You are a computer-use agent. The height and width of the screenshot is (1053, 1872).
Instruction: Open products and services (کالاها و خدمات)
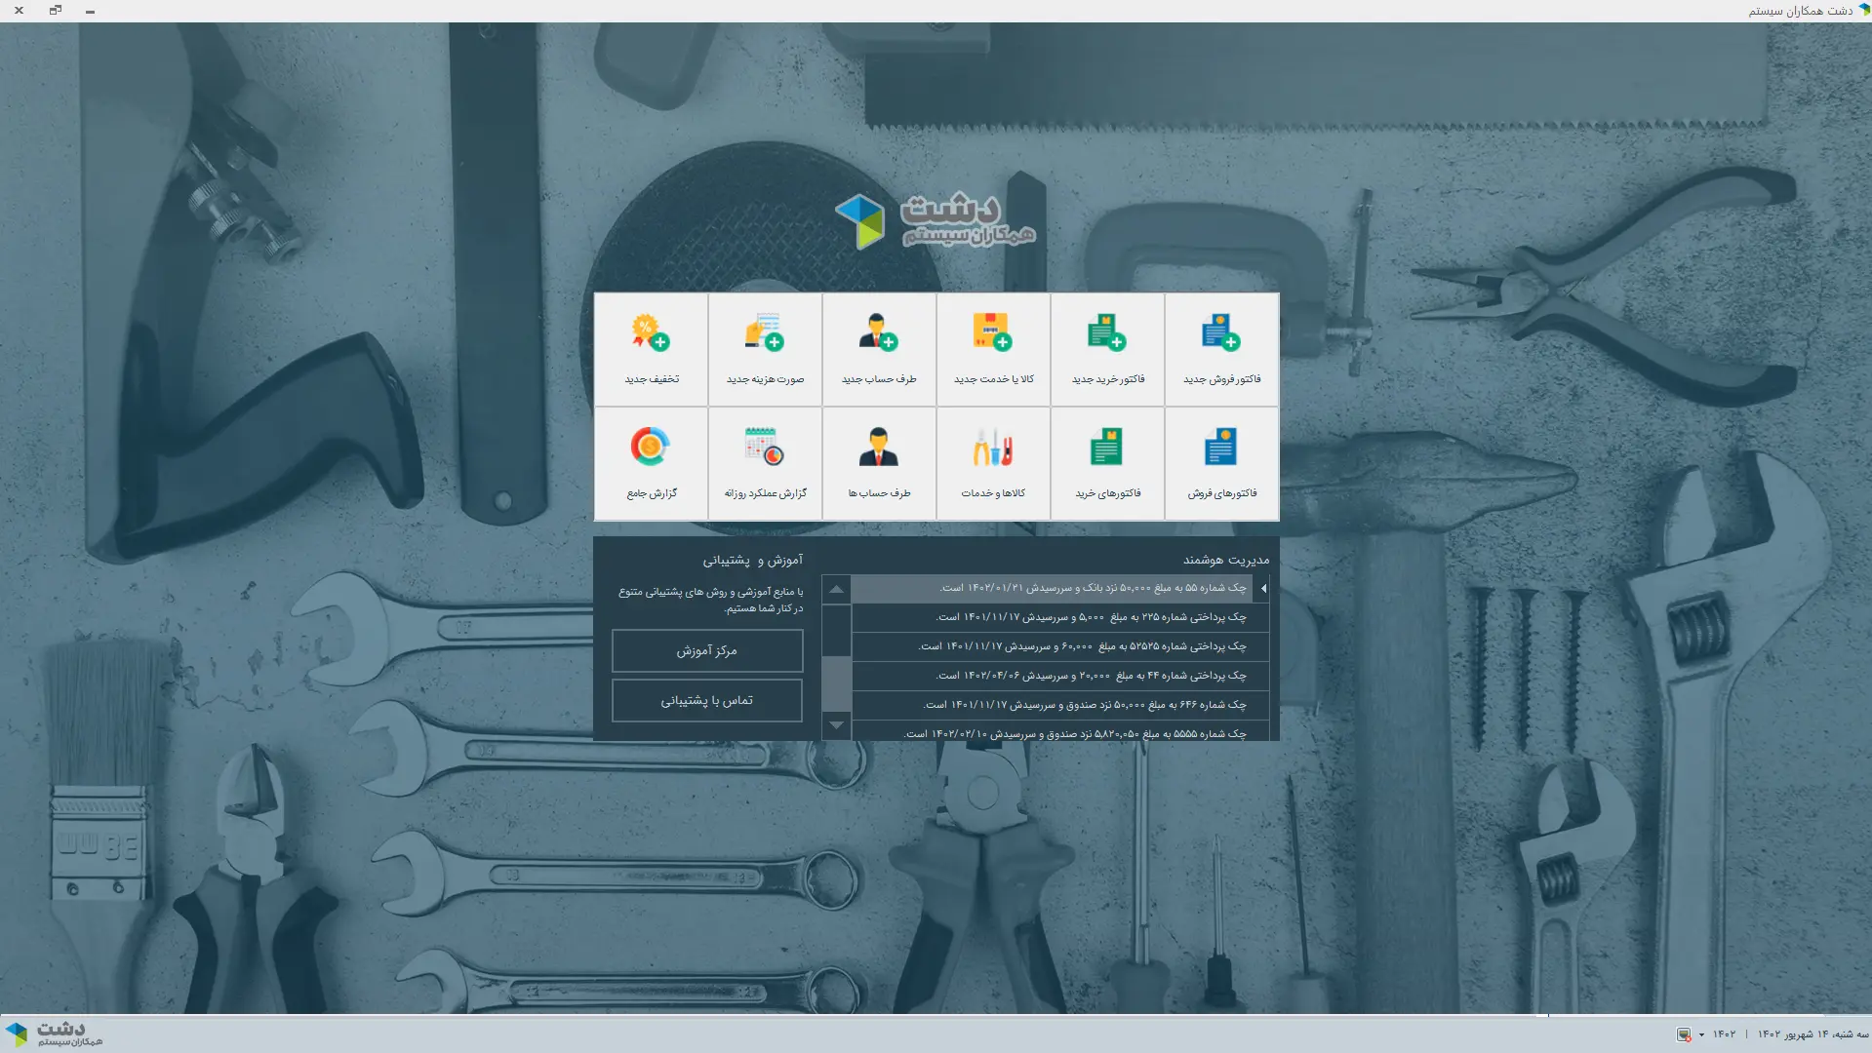(x=993, y=463)
